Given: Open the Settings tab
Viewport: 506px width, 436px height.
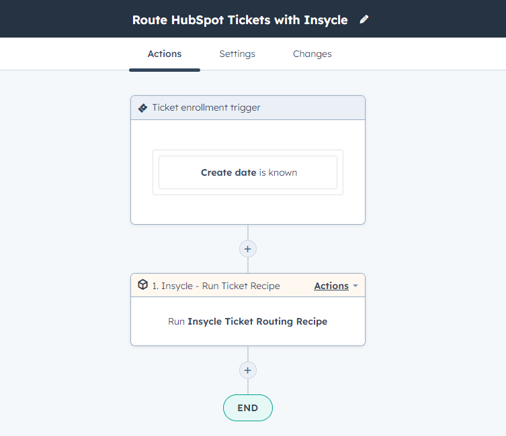Looking at the screenshot, I should pos(237,54).
